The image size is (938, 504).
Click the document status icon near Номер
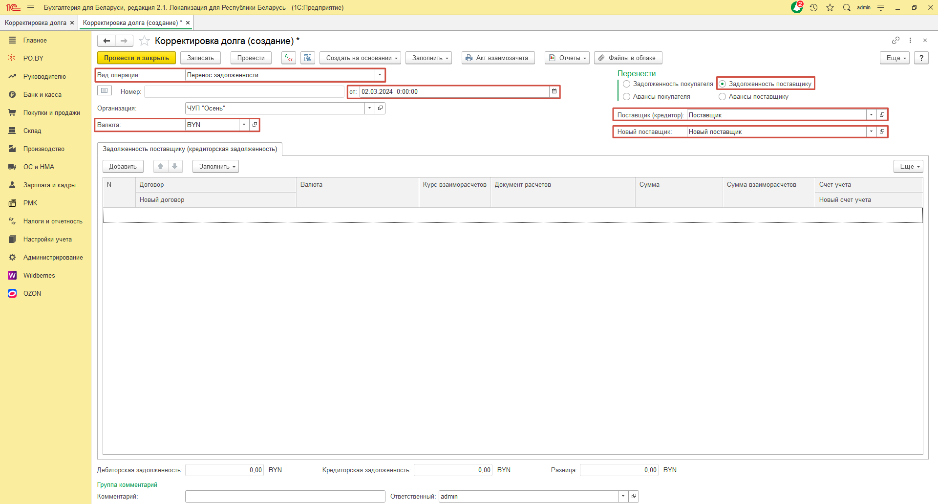pyautogui.click(x=105, y=90)
